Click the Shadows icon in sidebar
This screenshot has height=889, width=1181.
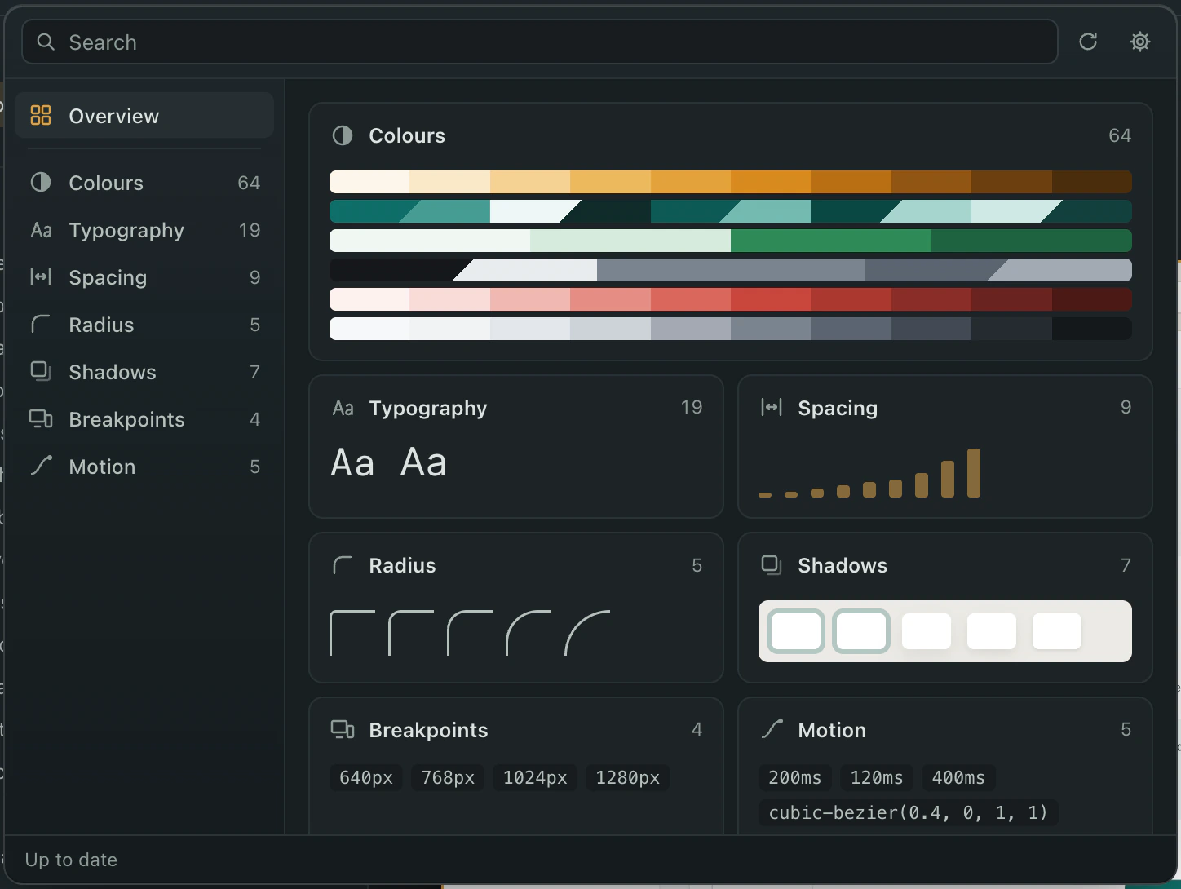(41, 371)
